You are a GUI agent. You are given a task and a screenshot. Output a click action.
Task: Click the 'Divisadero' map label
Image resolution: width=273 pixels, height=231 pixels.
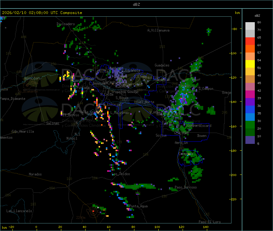[x=66, y=24]
